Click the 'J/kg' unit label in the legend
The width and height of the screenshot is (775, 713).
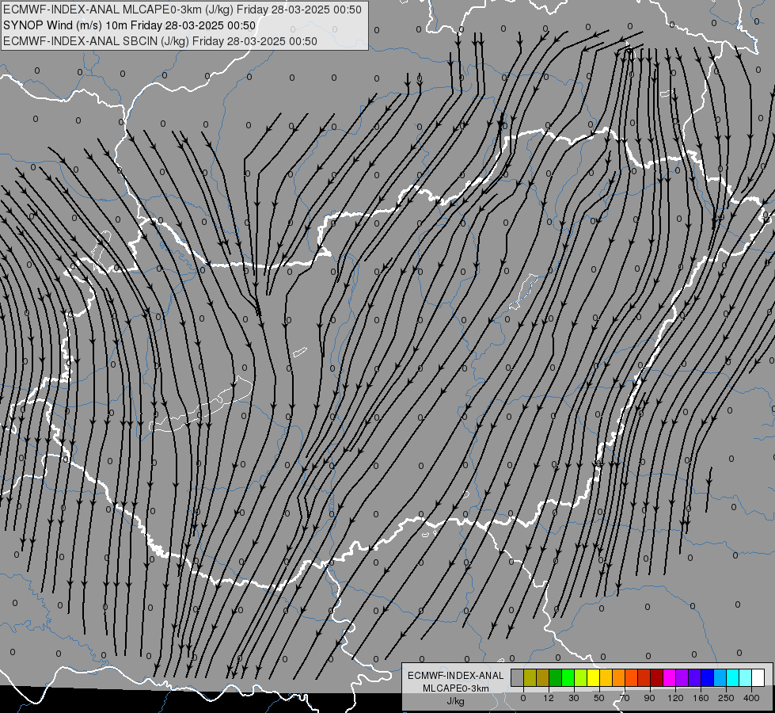click(x=456, y=701)
